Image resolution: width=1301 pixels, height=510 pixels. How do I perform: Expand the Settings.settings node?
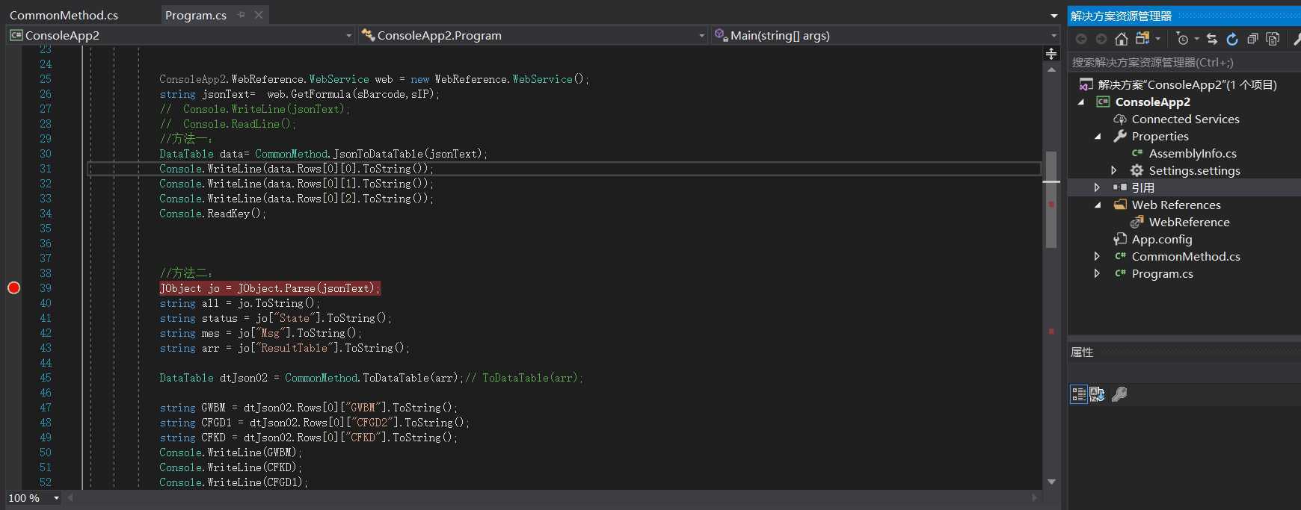pos(1114,171)
